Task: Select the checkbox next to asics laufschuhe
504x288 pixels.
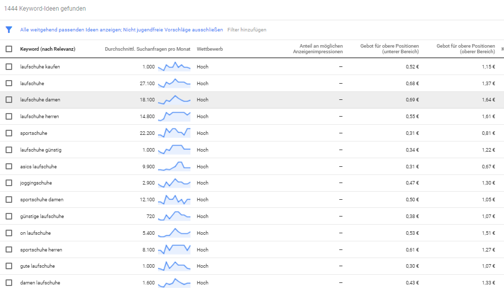Action: coord(9,166)
